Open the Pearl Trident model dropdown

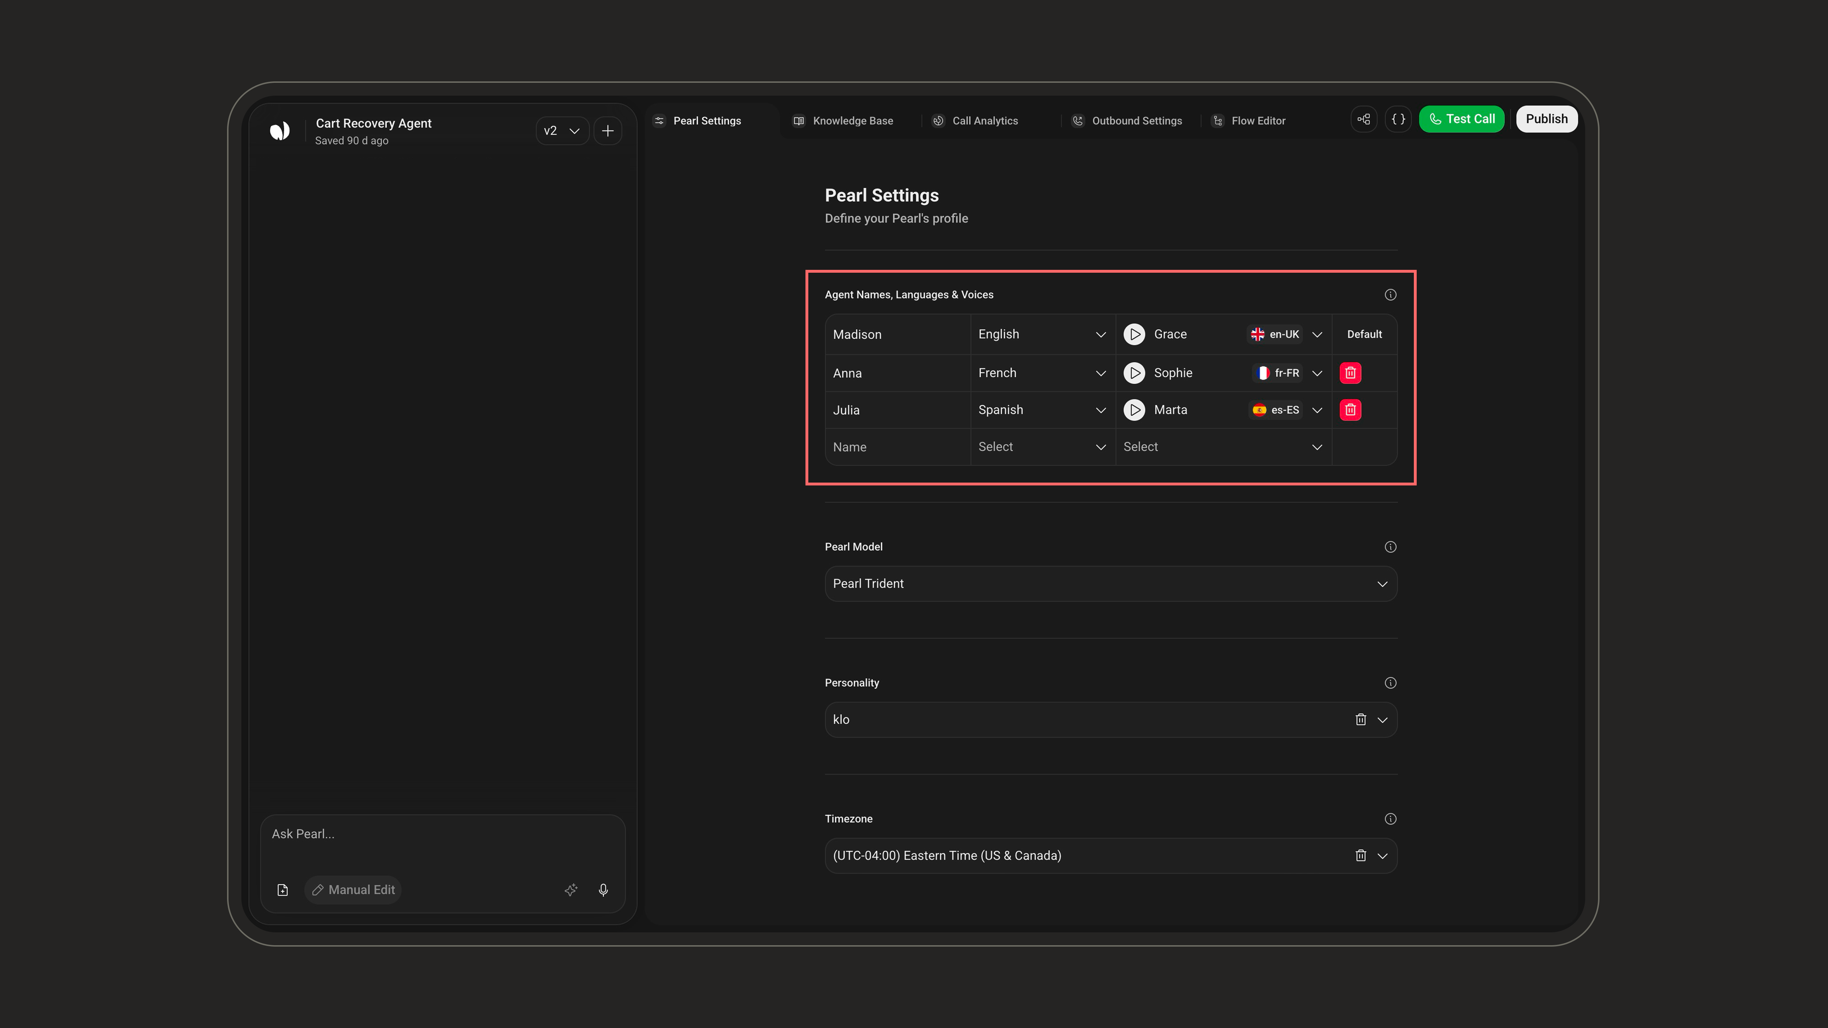1111,583
